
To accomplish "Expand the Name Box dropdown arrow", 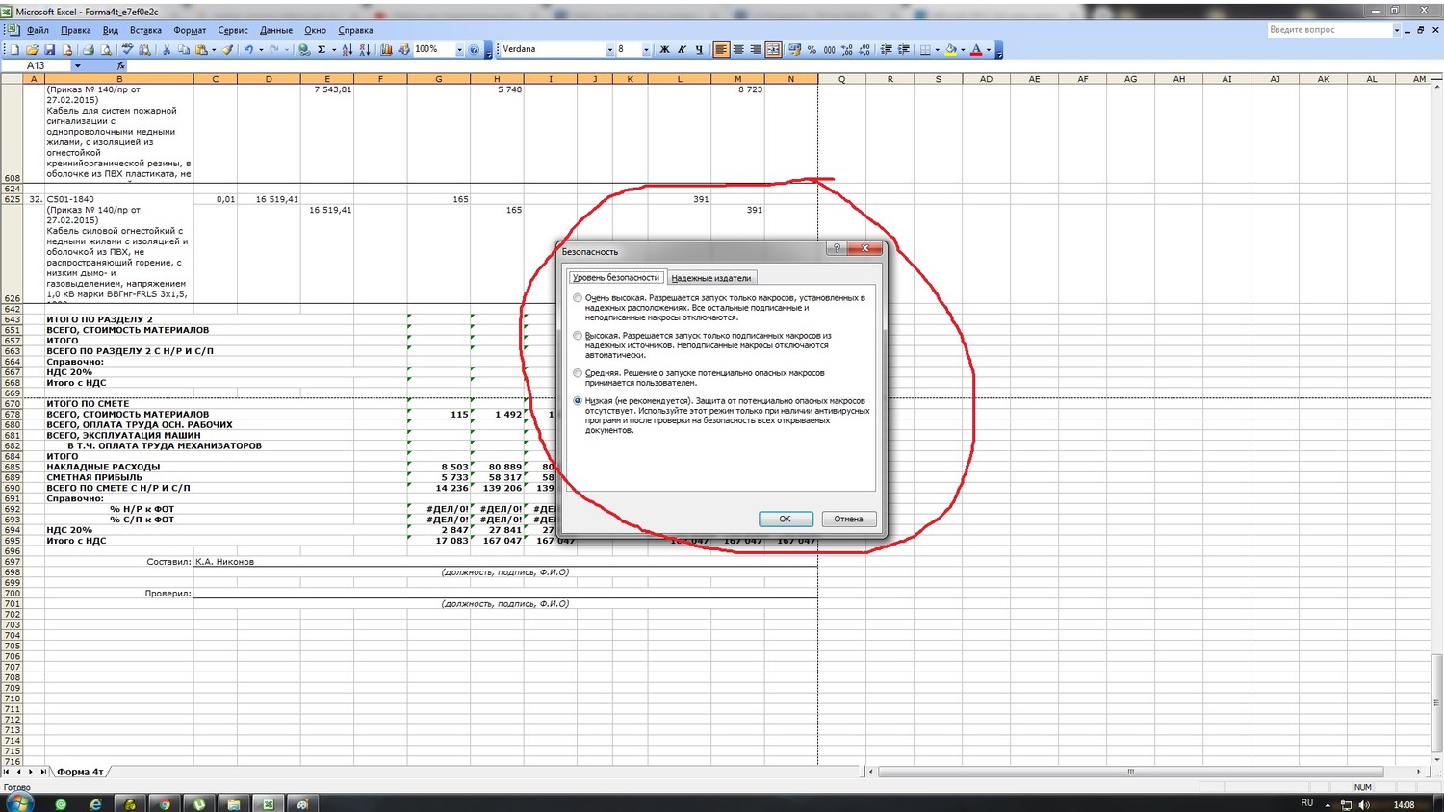I will pos(77,65).
